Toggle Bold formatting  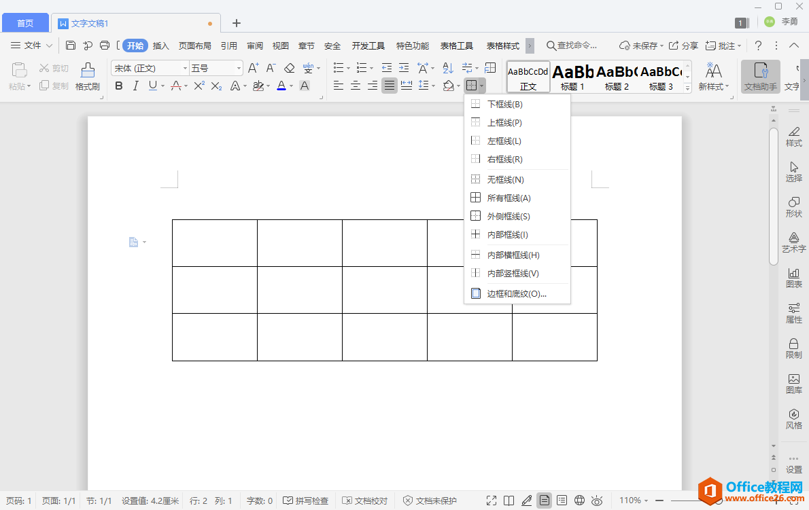(x=119, y=86)
